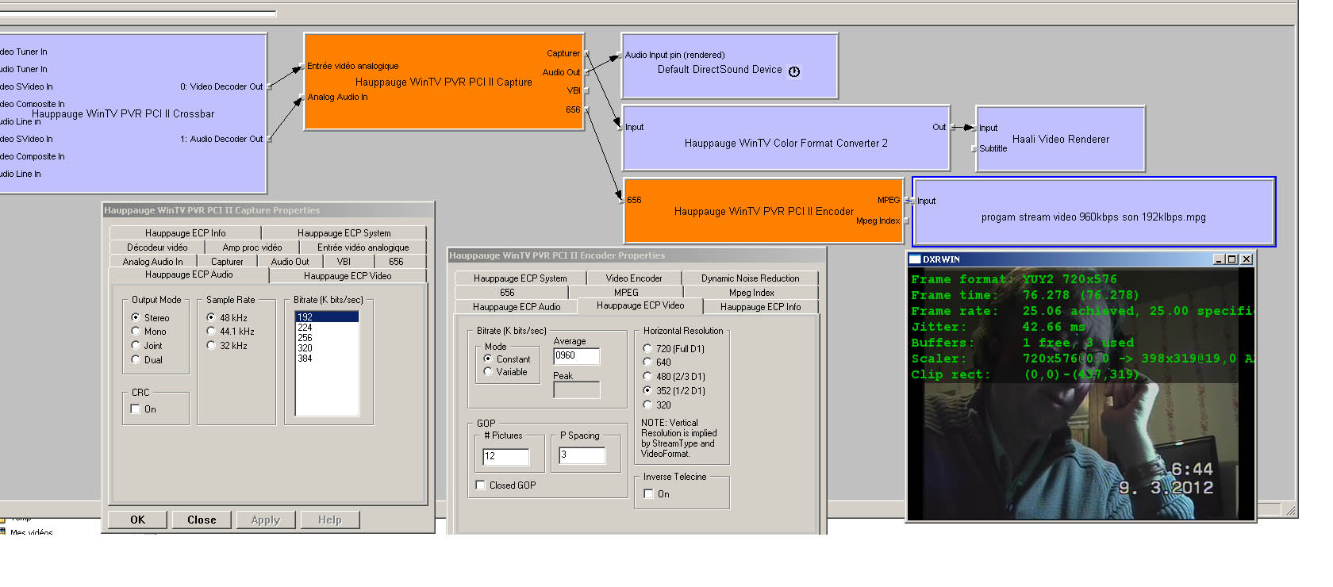Open the Video Encoder tab
This screenshot has width=1333, height=587.
click(633, 278)
